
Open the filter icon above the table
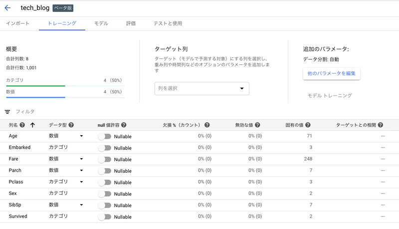pos(7,112)
